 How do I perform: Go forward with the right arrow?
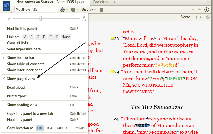point(199,9)
